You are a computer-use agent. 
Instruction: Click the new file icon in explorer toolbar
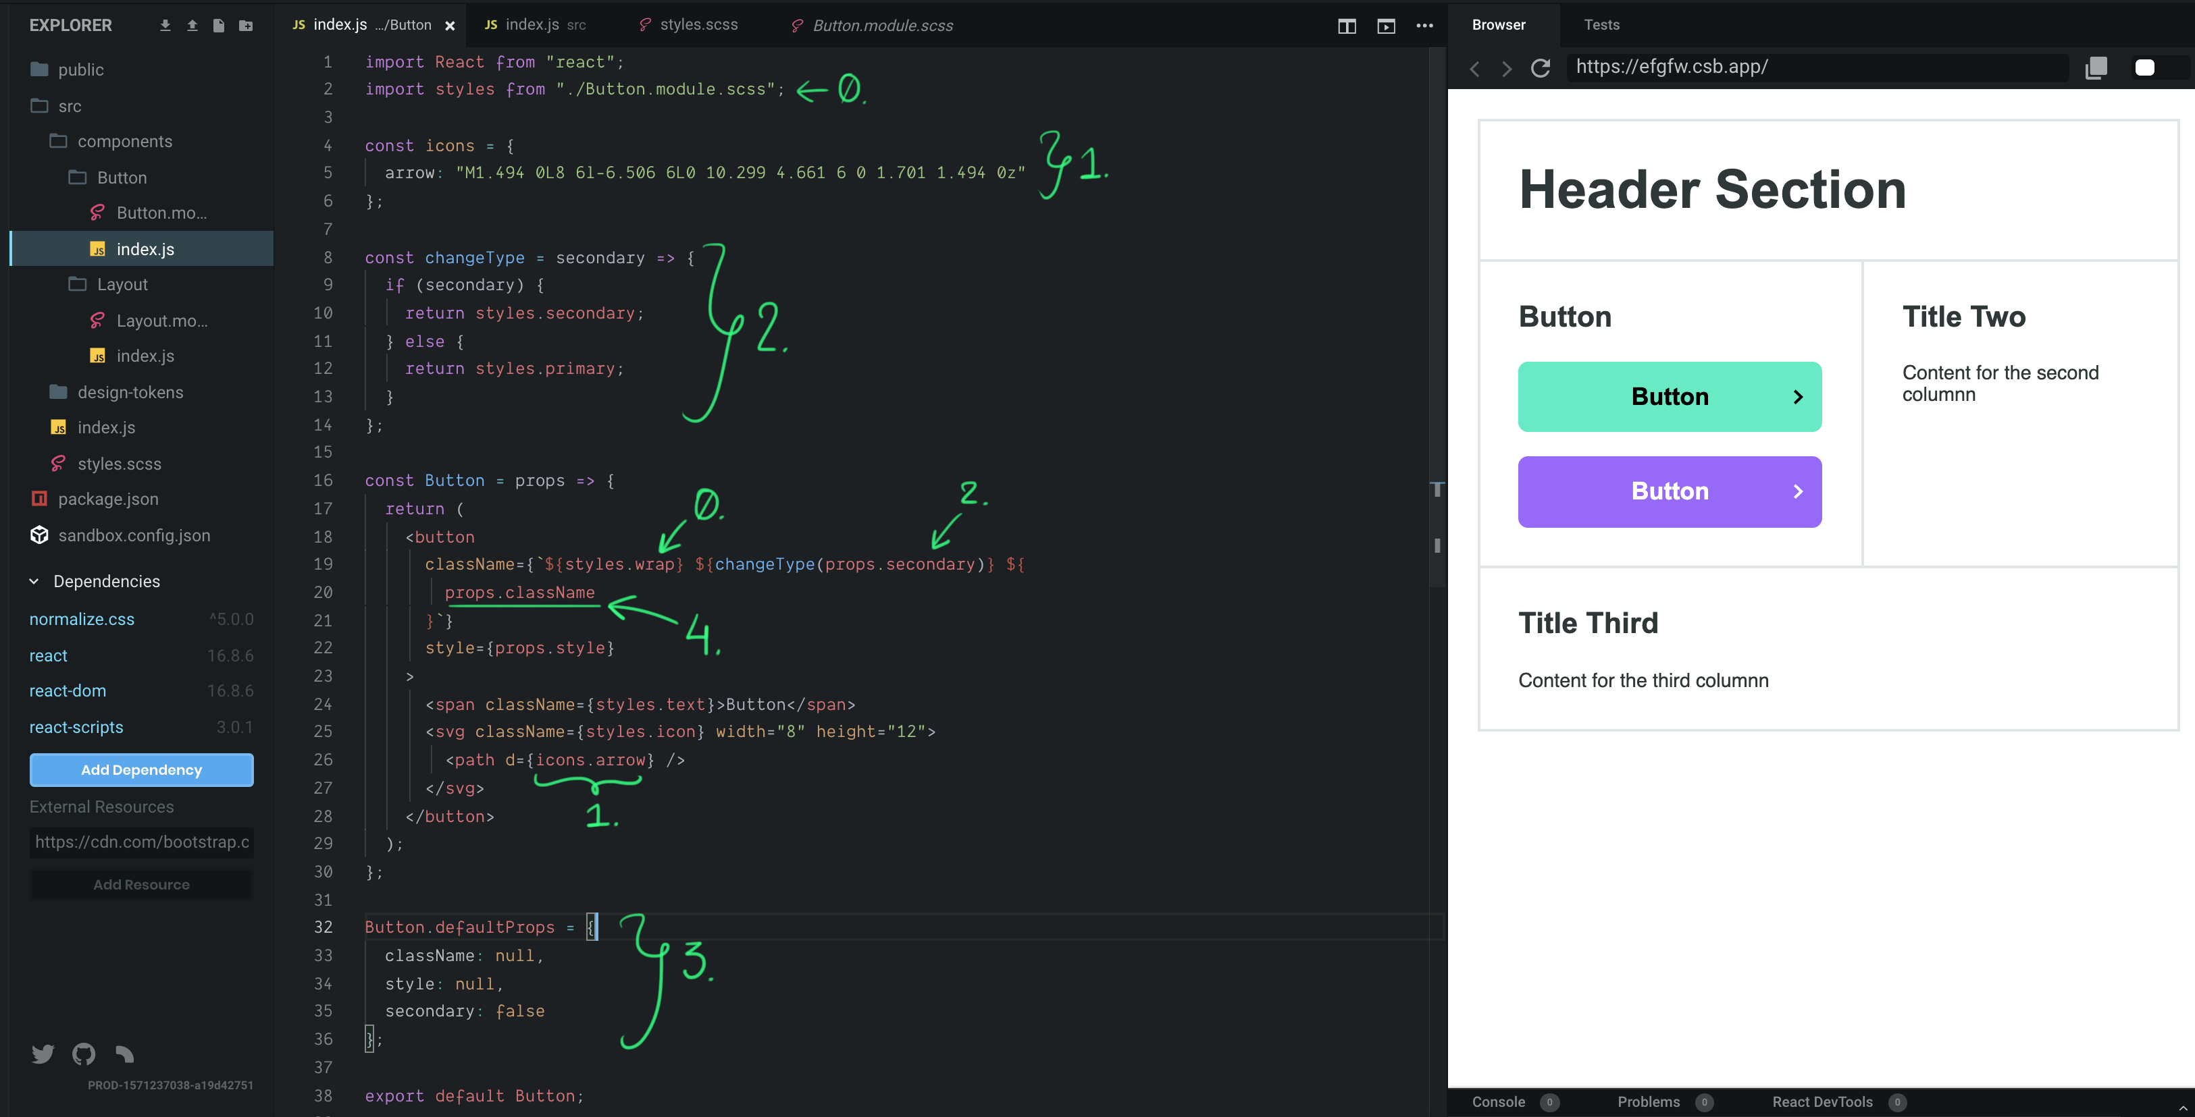point(219,24)
